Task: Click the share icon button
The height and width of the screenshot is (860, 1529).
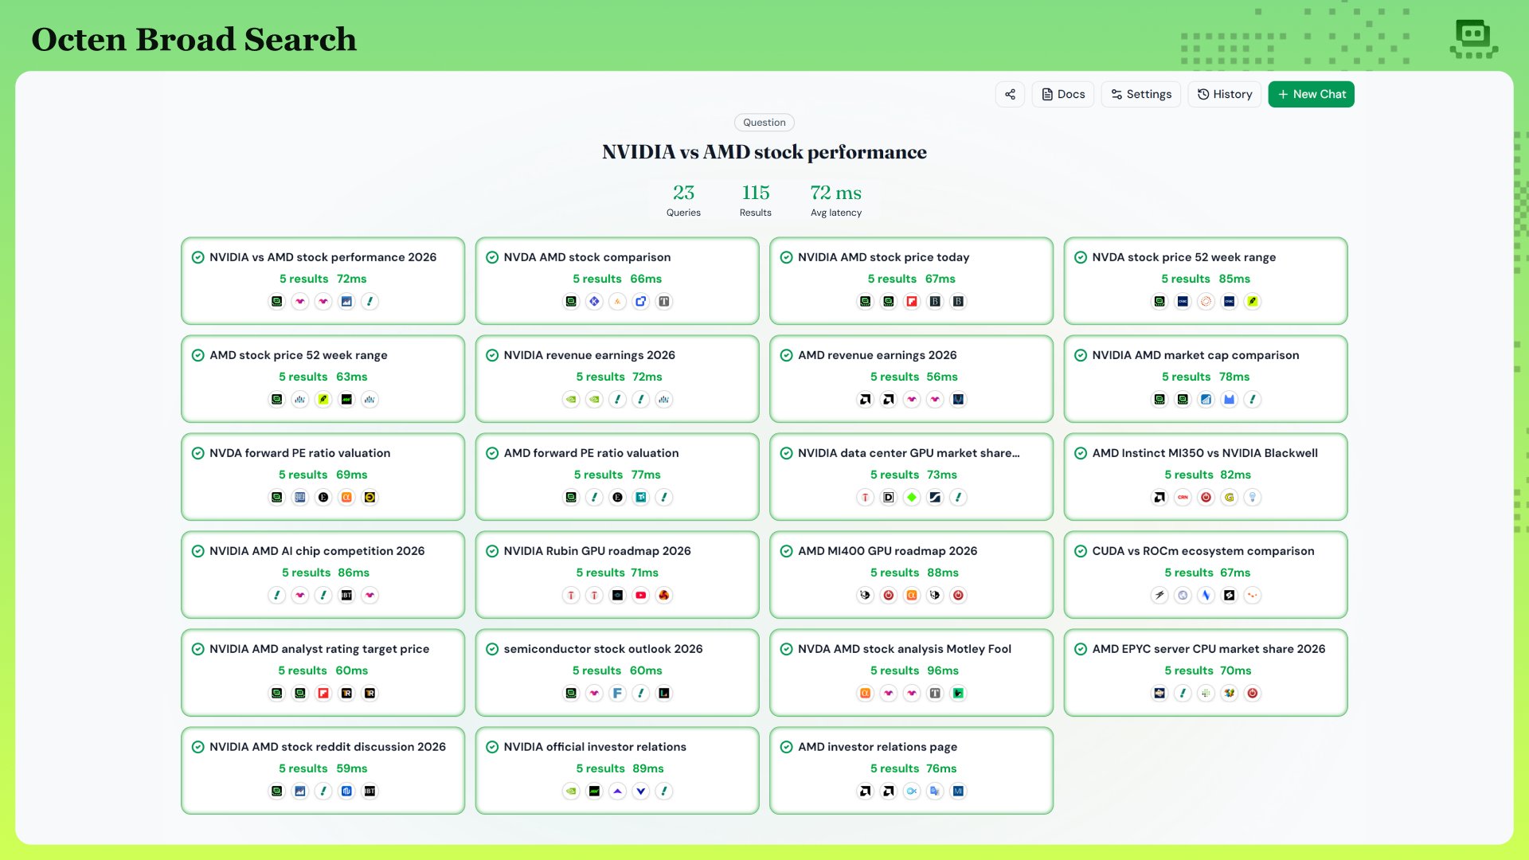Action: pos(1010,94)
